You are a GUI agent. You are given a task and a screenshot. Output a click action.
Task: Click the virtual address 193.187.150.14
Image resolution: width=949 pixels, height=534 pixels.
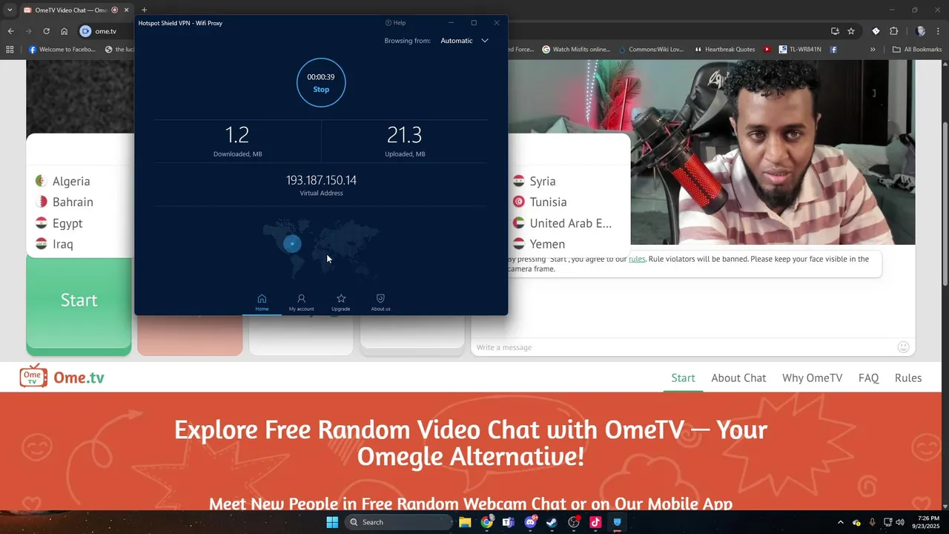tap(321, 180)
